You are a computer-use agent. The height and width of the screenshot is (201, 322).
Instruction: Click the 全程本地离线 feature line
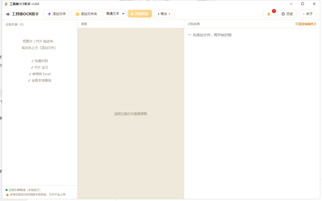tap(39, 80)
